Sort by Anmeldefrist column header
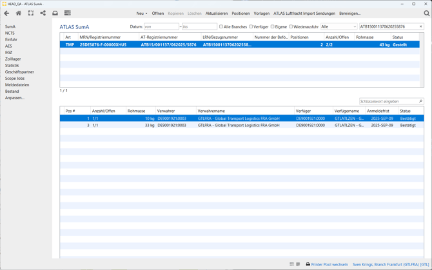Viewport: 432px width, 270px height. click(x=382, y=111)
